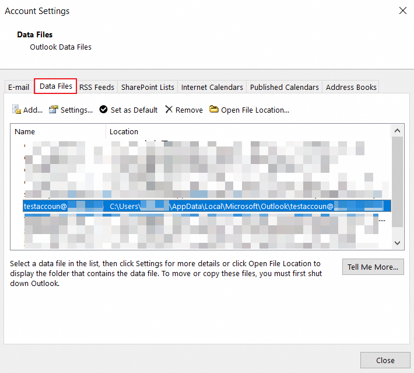414x373 pixels.
Task: Click the Settings toolbar icon
Action: tap(53, 109)
